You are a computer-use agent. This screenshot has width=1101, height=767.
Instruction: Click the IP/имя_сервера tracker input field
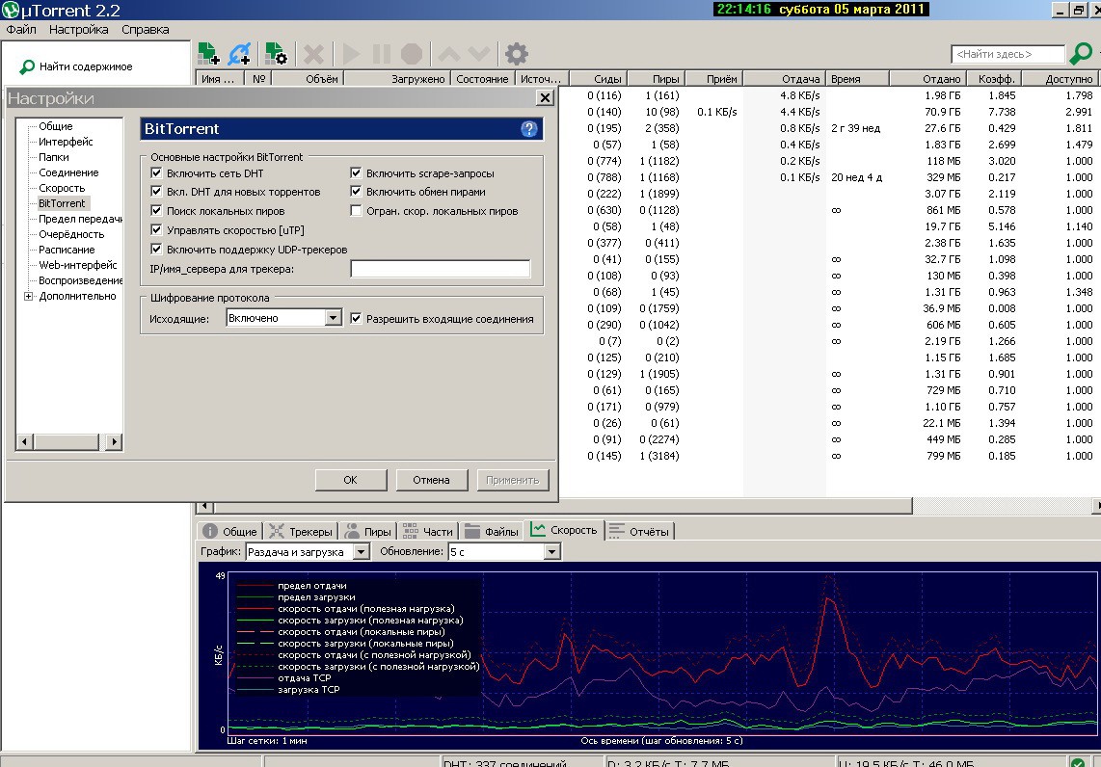441,269
